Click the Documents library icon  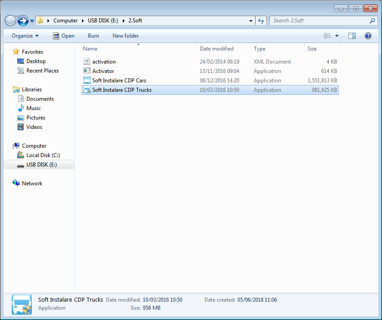(21, 99)
